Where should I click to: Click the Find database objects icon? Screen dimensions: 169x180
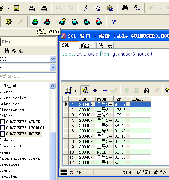87,22
